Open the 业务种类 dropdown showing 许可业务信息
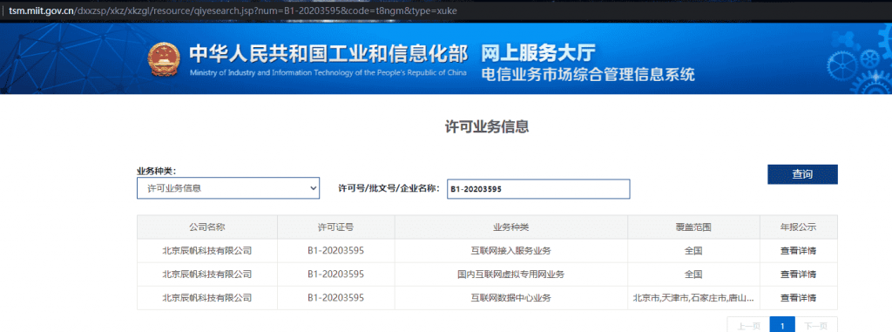Image resolution: width=892 pixels, height=332 pixels. [x=228, y=188]
